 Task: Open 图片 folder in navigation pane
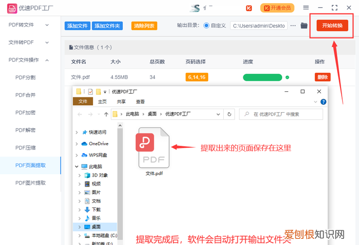click(x=96, y=192)
